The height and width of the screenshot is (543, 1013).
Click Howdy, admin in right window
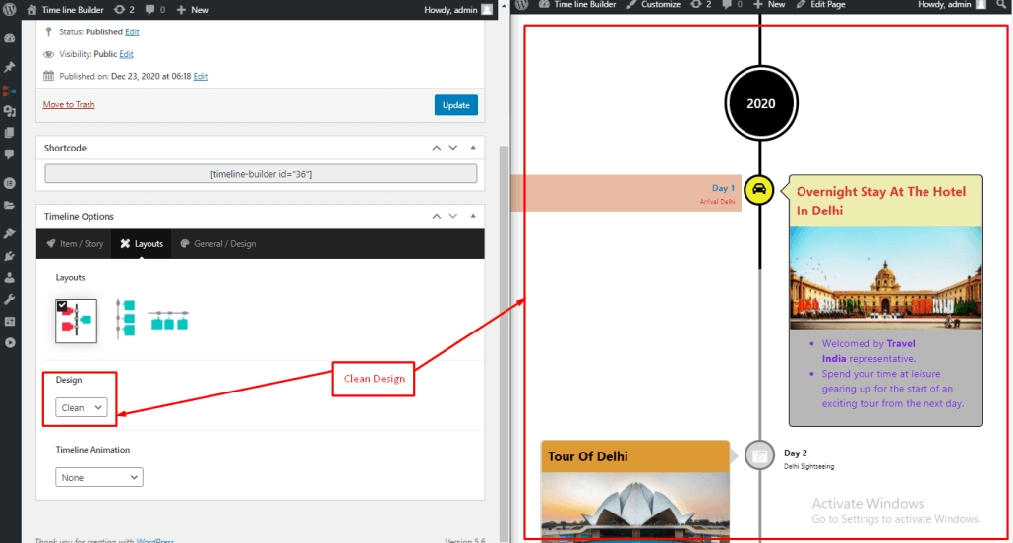tap(952, 5)
